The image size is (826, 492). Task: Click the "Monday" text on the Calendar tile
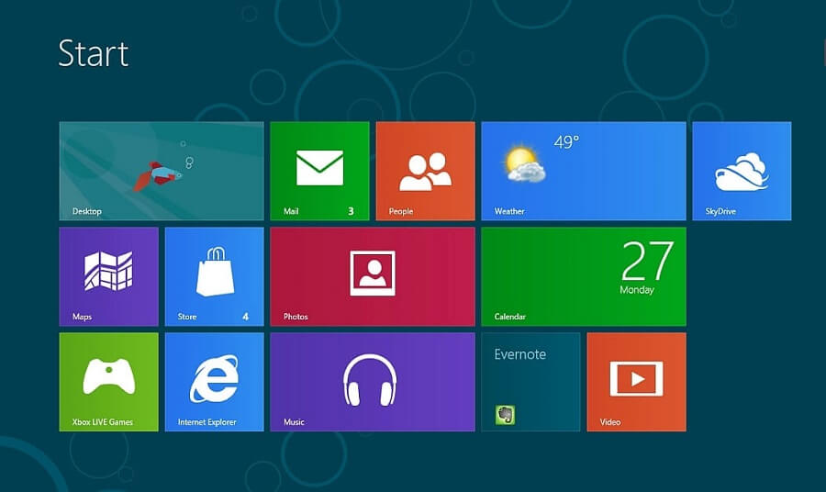[637, 290]
